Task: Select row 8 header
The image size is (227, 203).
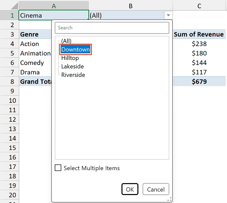Action: pos(9,82)
